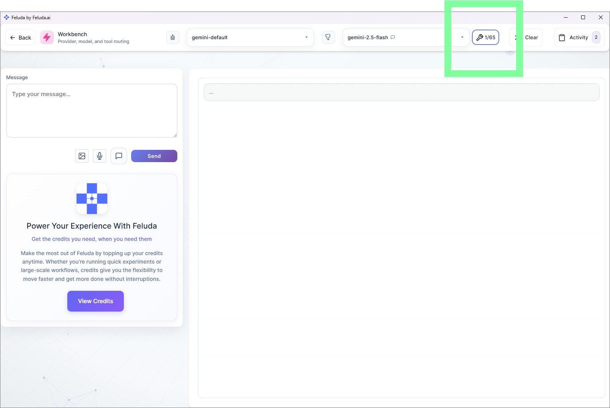This screenshot has height=408, width=610.
Task: Click the Feluda logo in credits card
Action: (x=92, y=199)
